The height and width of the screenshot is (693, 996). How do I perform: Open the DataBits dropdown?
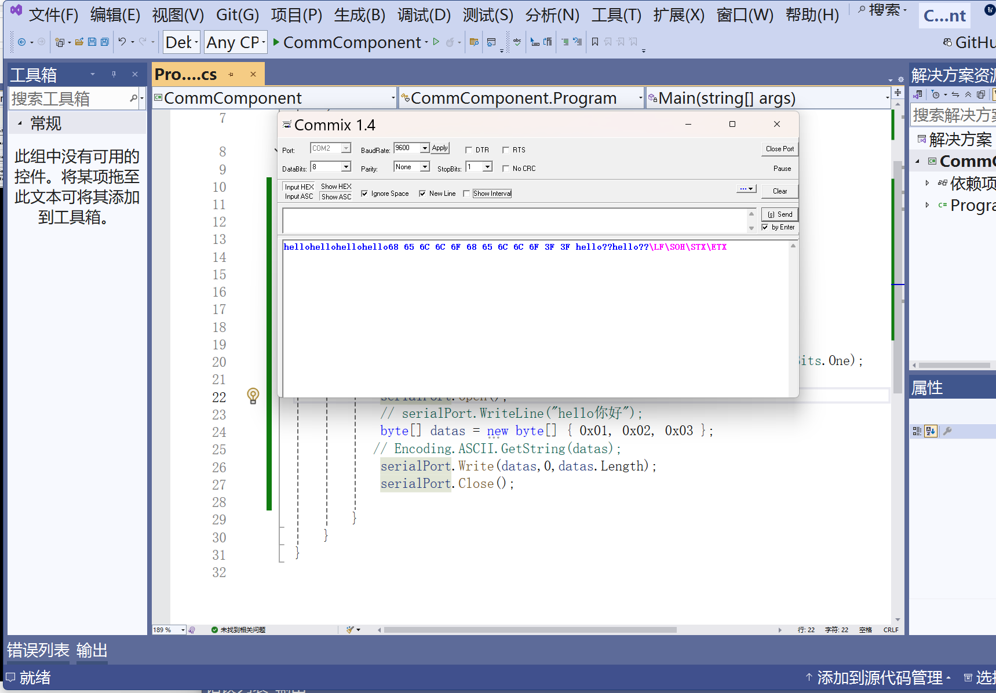[346, 167]
